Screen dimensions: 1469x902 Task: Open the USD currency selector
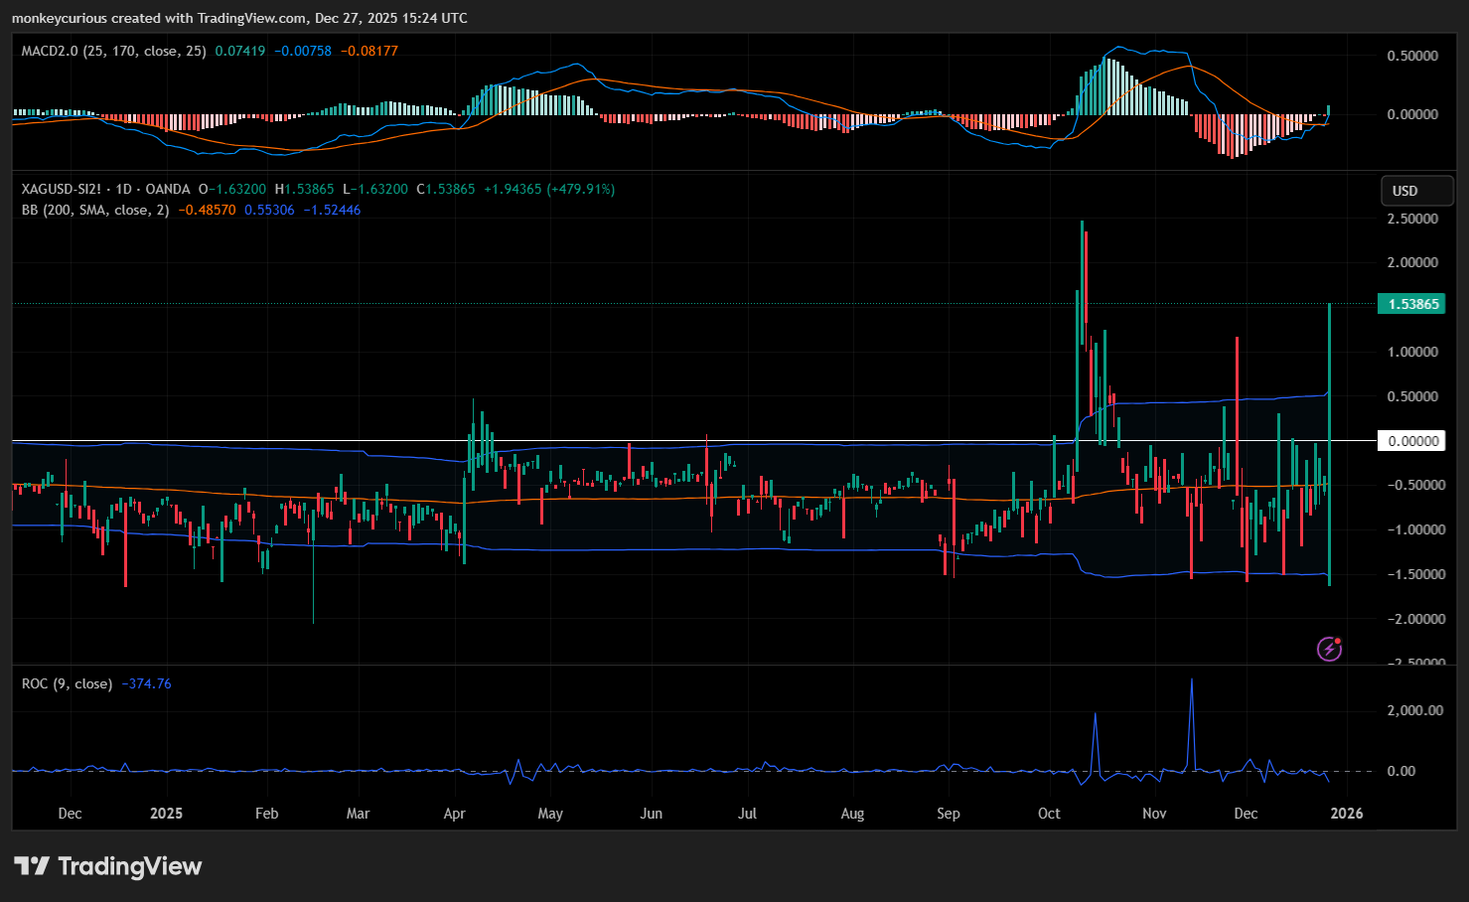(1416, 191)
